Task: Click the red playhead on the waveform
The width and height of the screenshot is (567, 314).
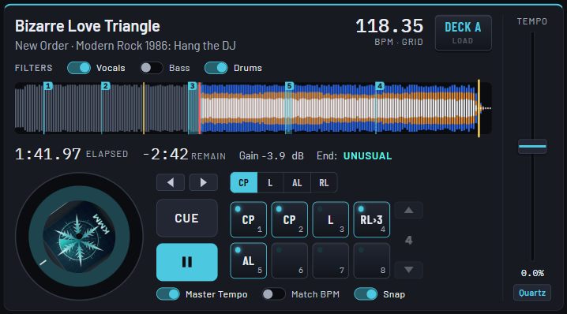Action: tap(200, 108)
